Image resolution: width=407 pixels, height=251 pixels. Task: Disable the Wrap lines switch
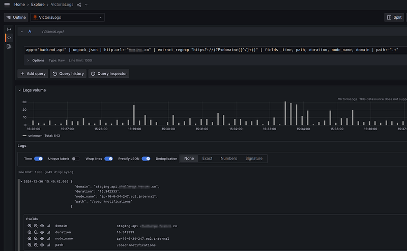coord(108,159)
